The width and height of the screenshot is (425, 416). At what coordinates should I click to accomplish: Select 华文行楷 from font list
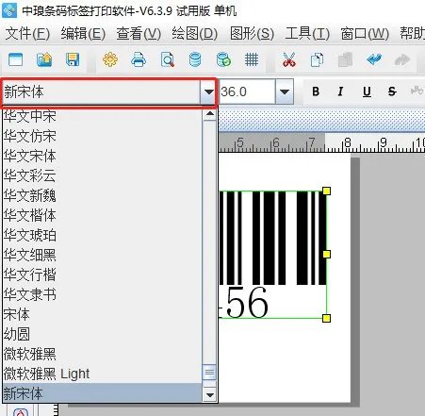pyautogui.click(x=102, y=275)
